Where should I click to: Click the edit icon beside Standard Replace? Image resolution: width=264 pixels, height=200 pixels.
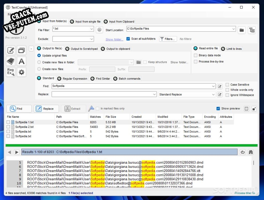pos(219,95)
